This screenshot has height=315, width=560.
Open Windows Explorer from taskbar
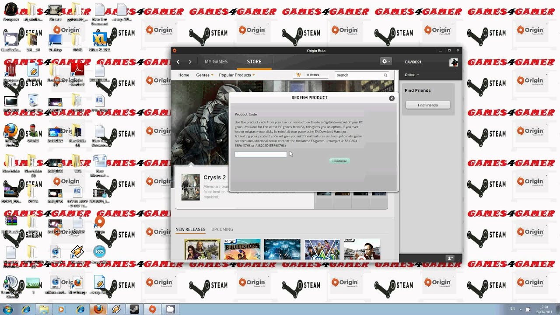[x=44, y=309]
